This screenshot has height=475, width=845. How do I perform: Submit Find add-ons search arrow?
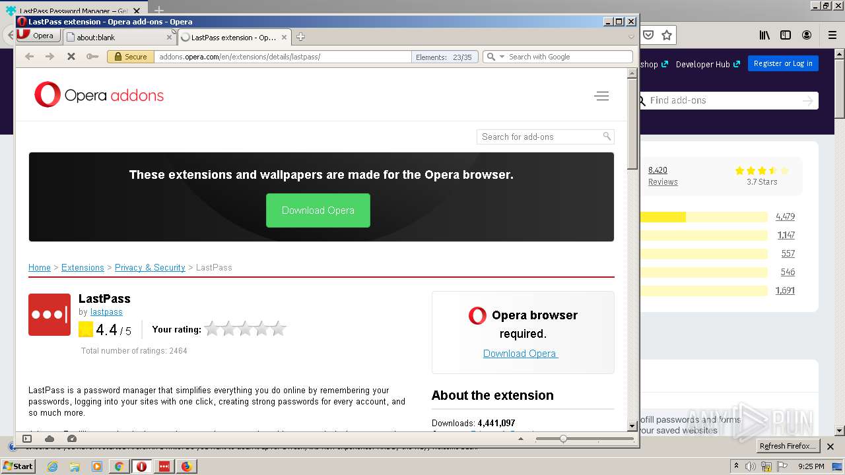(x=807, y=100)
